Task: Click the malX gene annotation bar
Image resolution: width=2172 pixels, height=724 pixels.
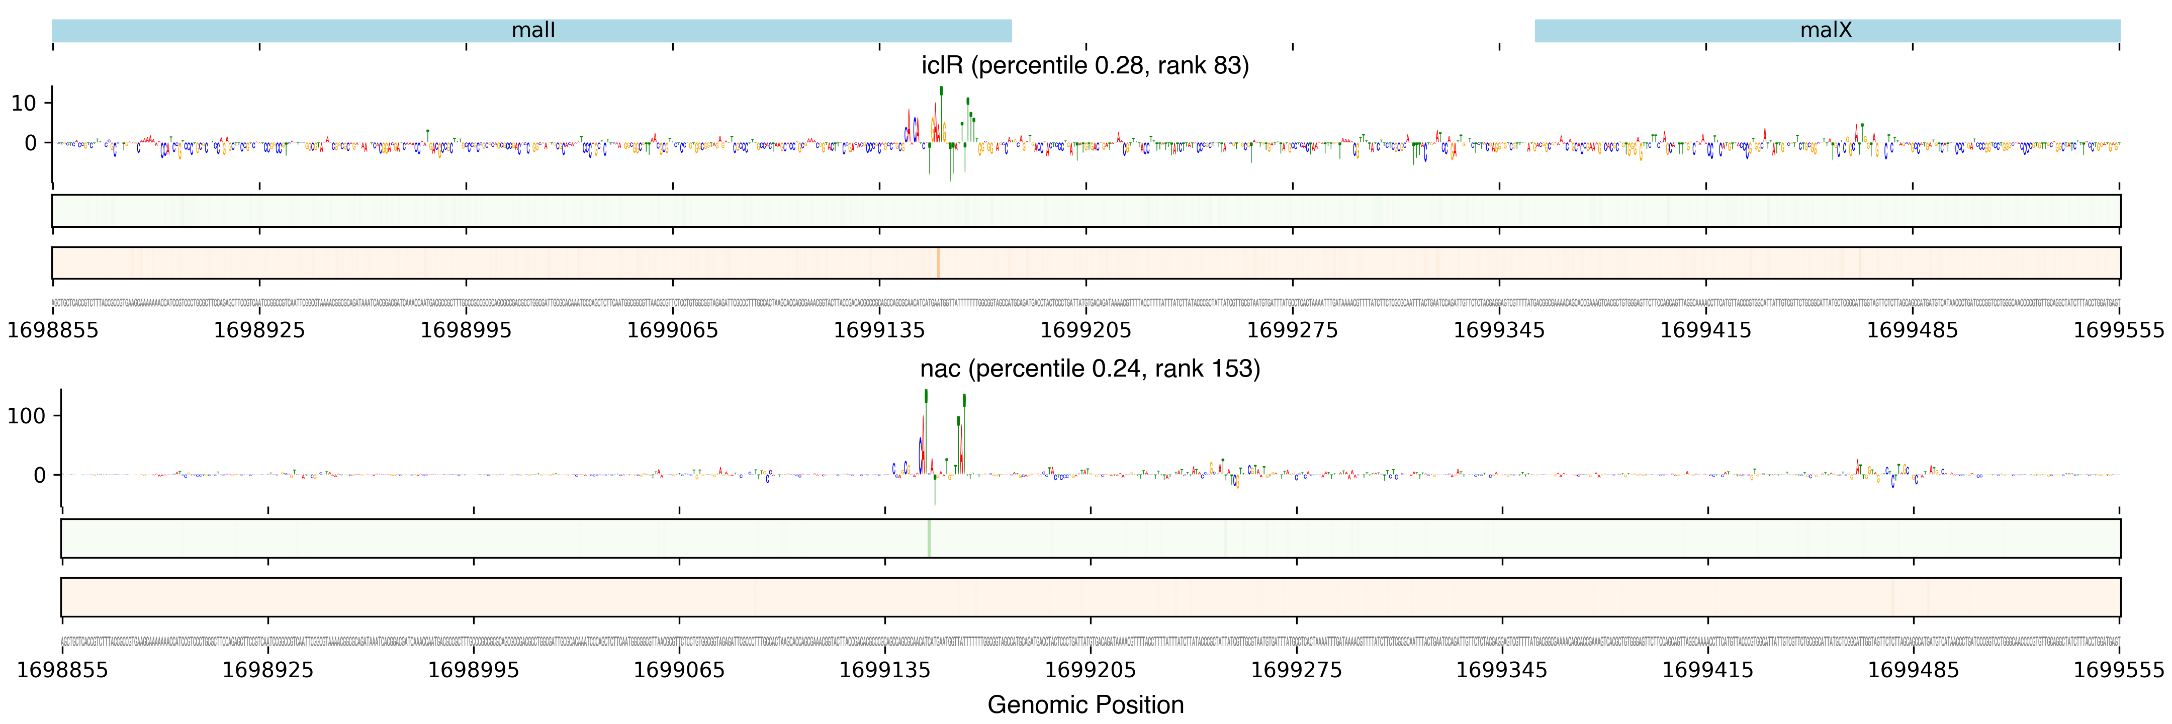Action: click(1826, 30)
